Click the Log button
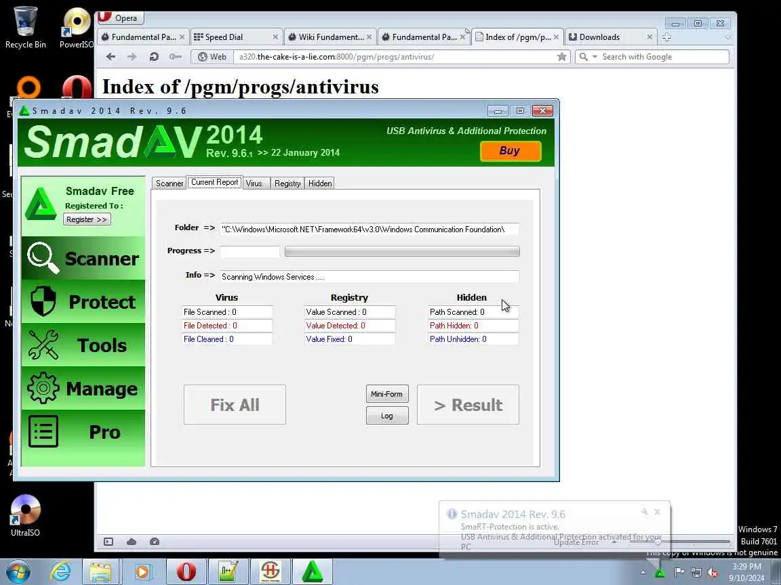The height and width of the screenshot is (585, 781). (387, 416)
